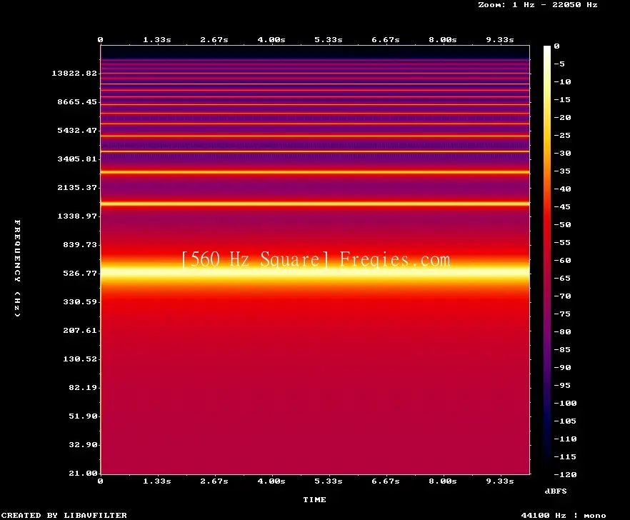This screenshot has width=630, height=520.
Task: Click the 5432.47 frequency label
Action: click(x=77, y=130)
